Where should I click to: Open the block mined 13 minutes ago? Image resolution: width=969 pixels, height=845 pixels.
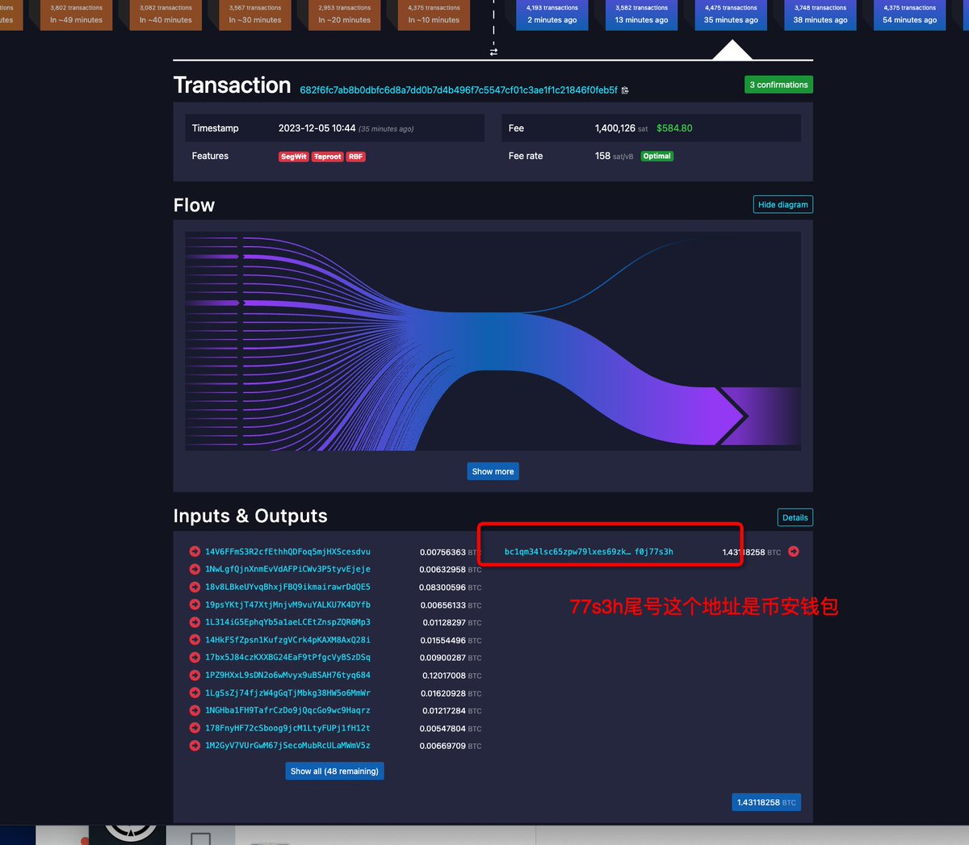point(642,15)
